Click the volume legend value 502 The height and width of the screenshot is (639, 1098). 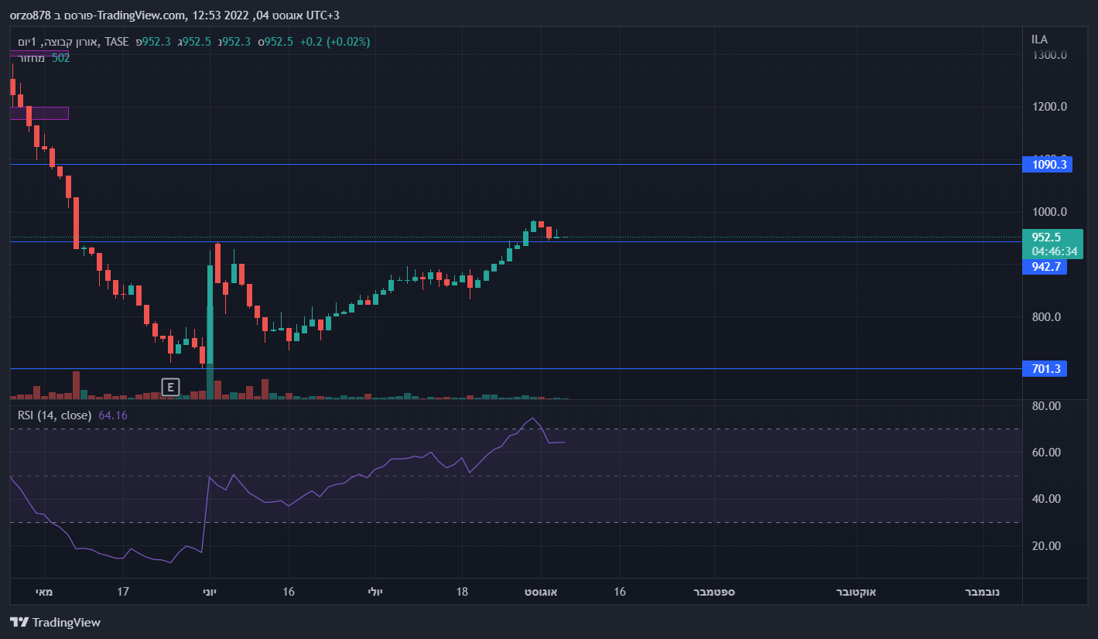pyautogui.click(x=61, y=58)
